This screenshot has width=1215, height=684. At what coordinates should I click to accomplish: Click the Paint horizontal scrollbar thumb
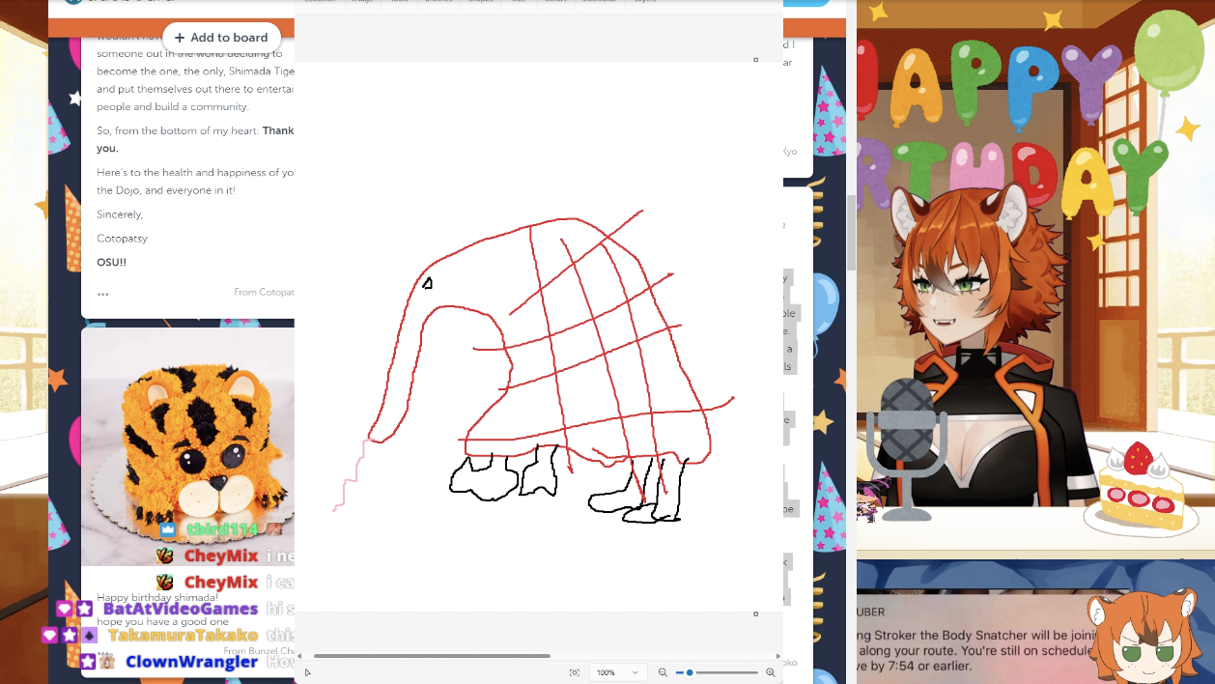(432, 656)
